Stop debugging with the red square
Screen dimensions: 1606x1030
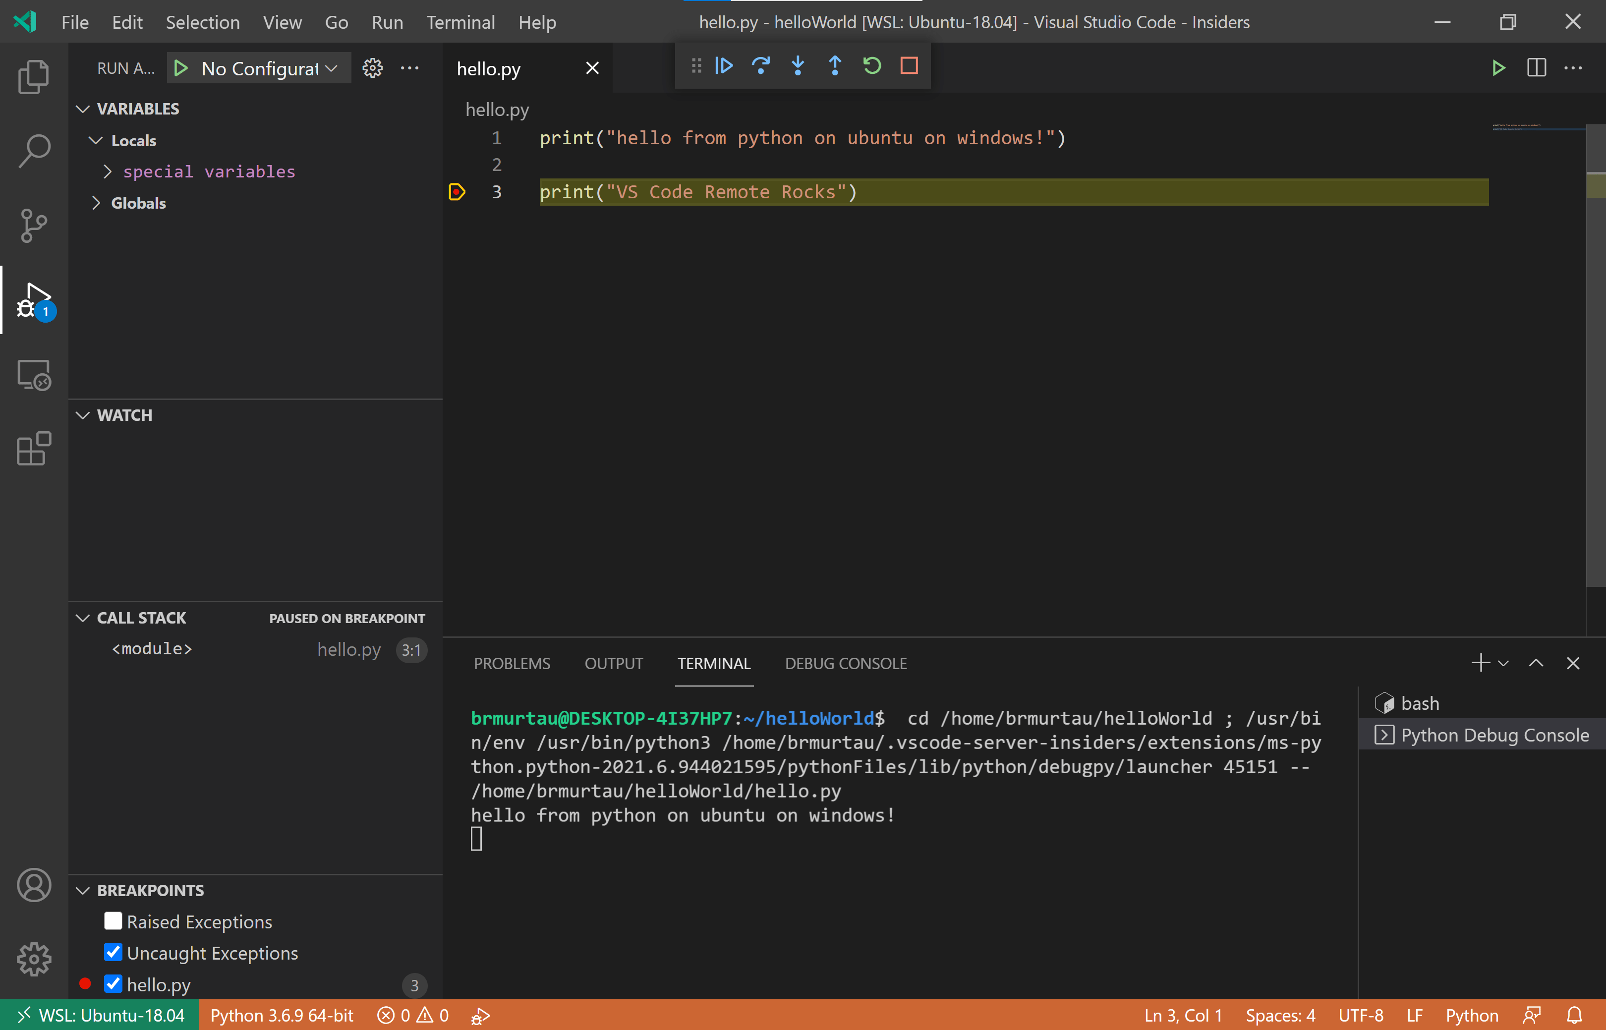coord(909,65)
